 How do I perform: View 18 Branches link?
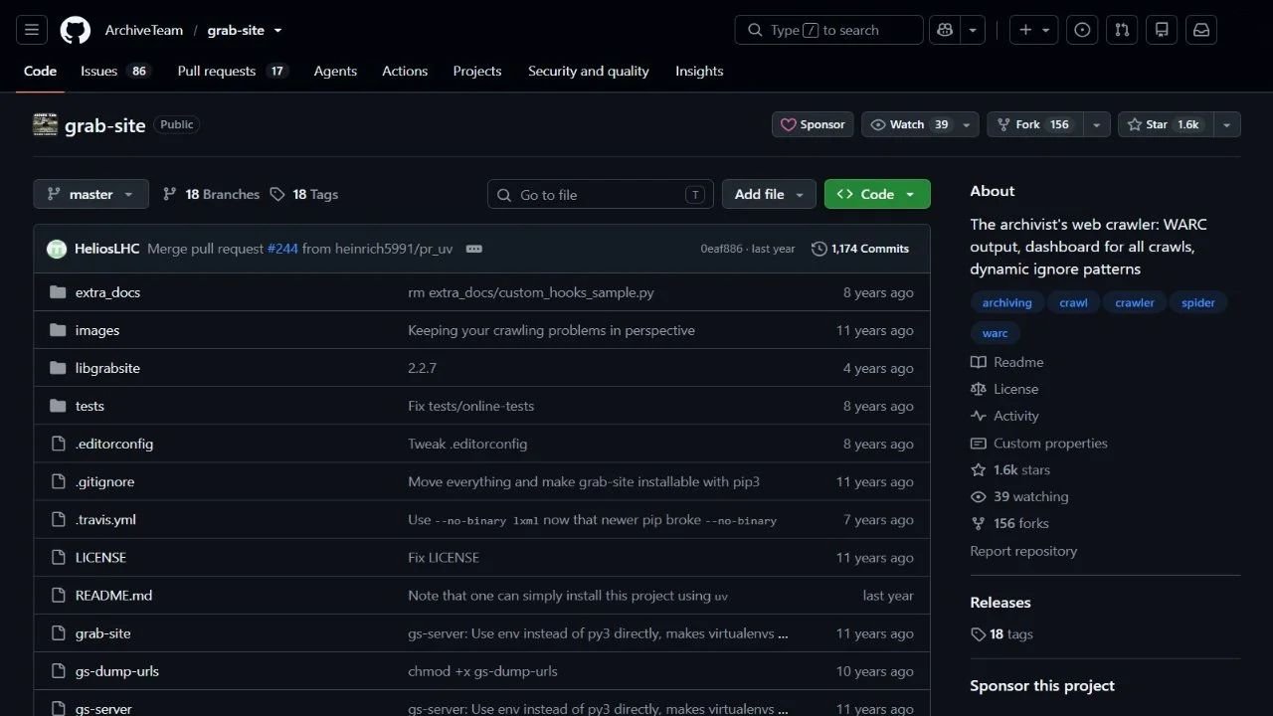[x=211, y=194]
